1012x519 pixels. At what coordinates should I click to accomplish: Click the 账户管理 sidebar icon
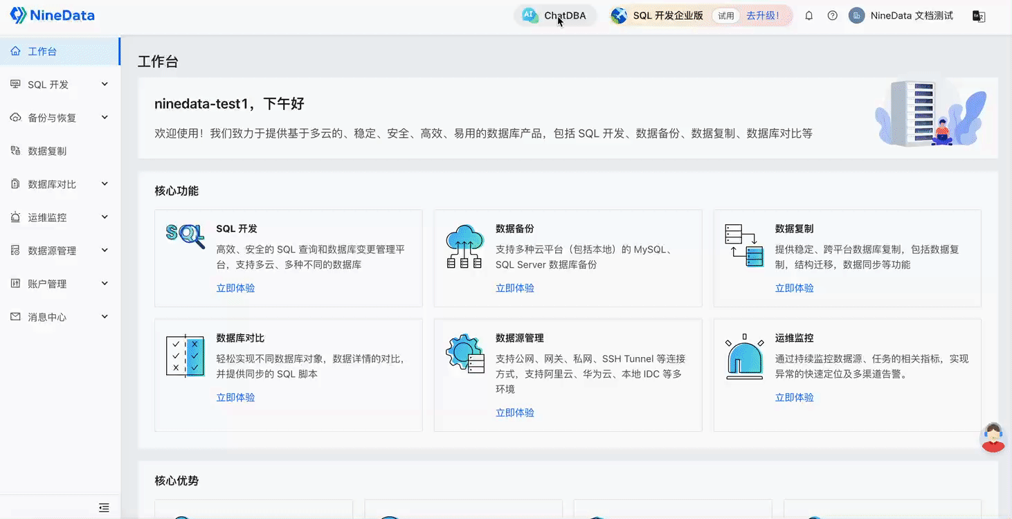tap(15, 284)
